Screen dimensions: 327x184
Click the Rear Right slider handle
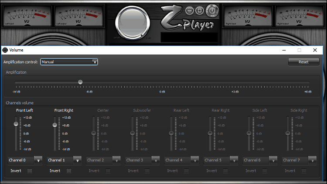tap(210, 133)
